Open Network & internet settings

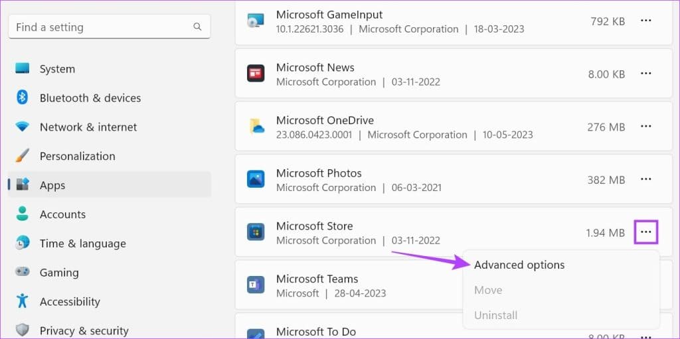88,127
